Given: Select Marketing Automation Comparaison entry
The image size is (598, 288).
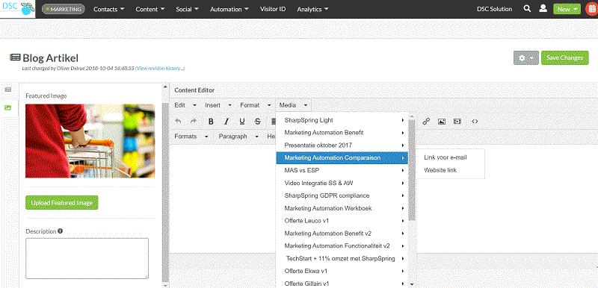Looking at the screenshot, I should point(342,158).
